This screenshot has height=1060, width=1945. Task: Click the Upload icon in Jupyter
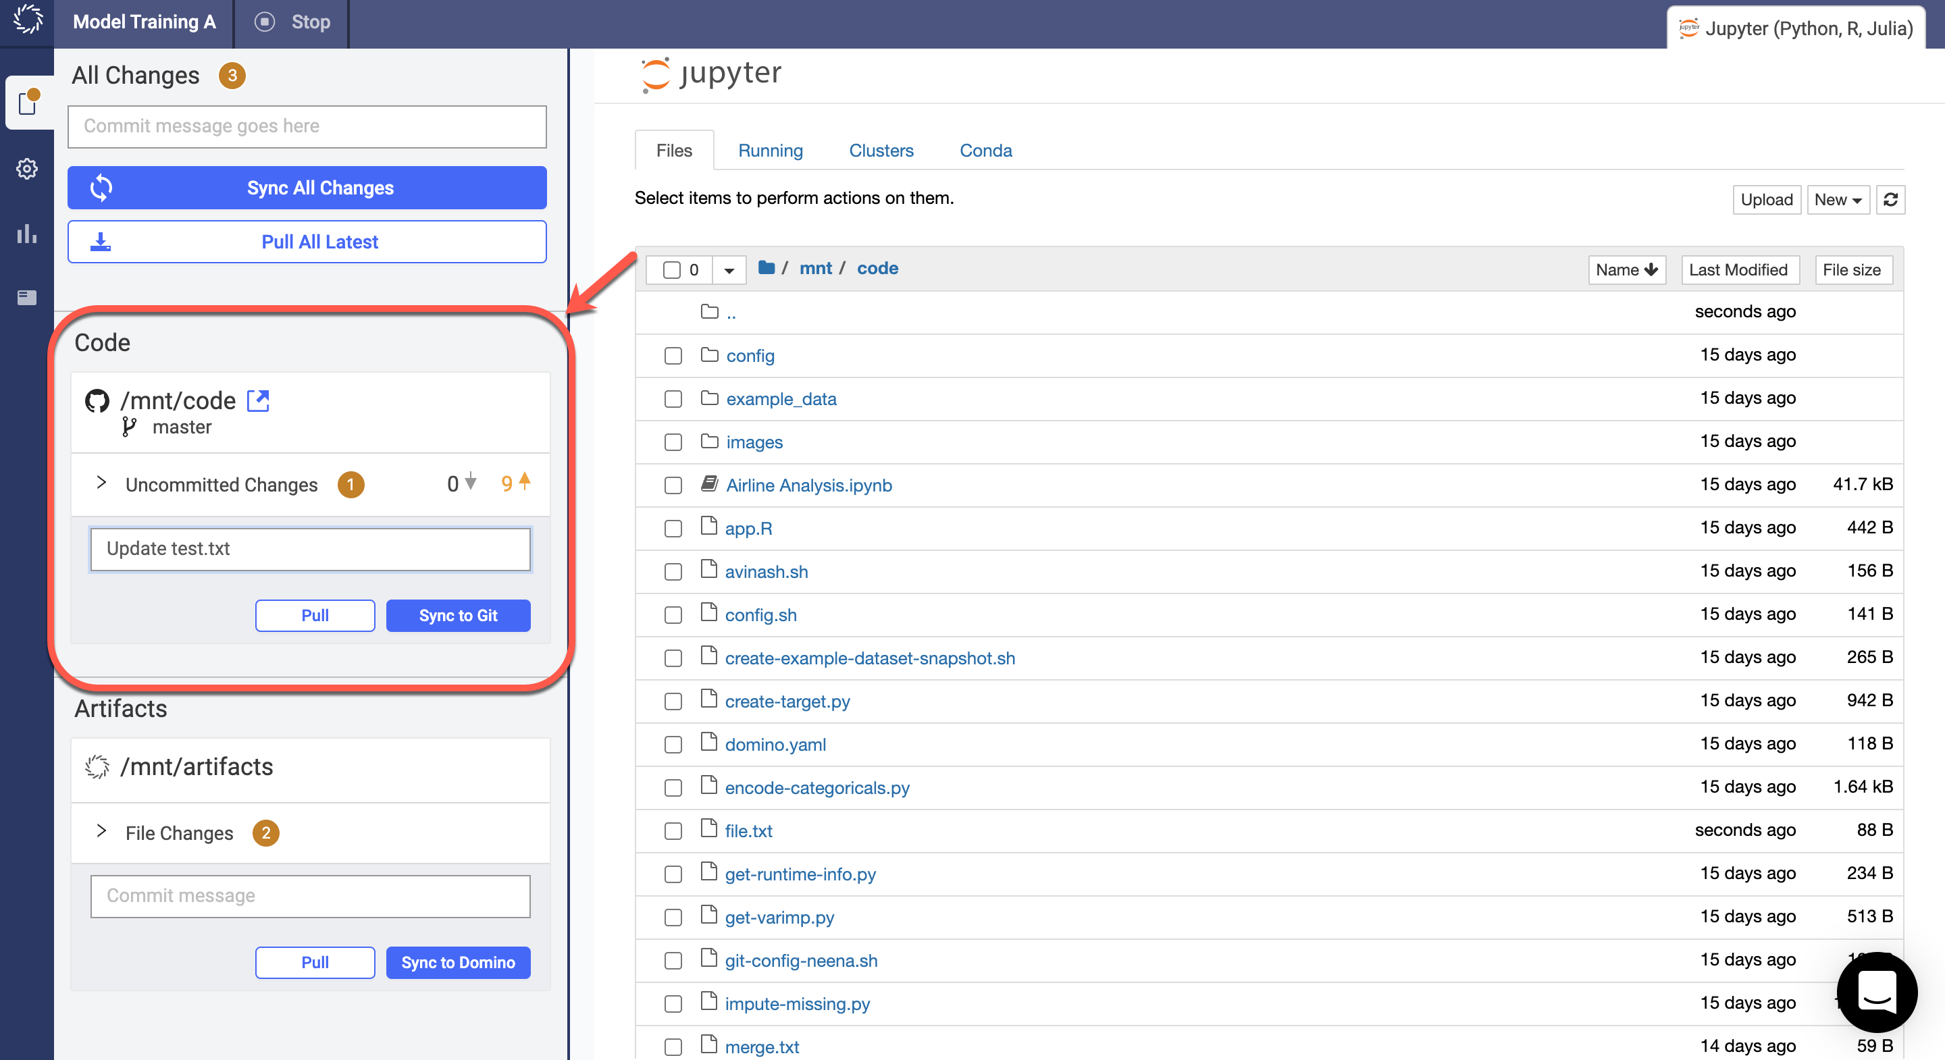coord(1765,200)
